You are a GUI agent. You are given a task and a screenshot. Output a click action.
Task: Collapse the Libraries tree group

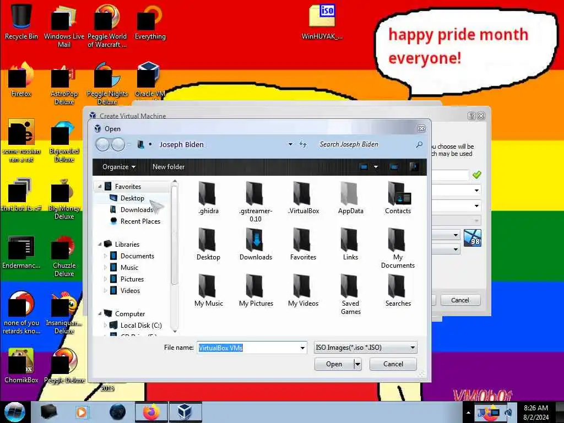pyautogui.click(x=100, y=244)
